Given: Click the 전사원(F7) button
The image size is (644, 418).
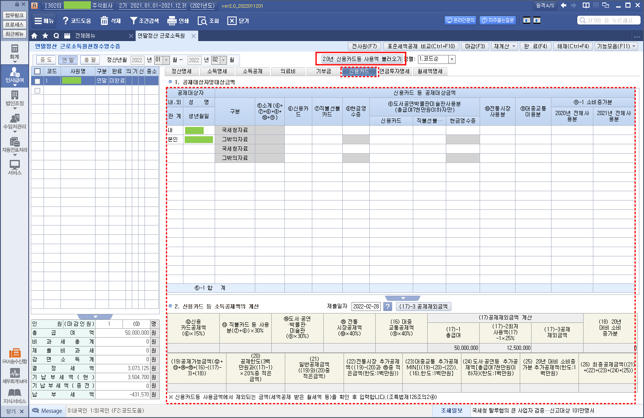Looking at the screenshot, I should [x=364, y=46].
